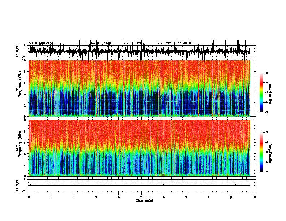Click the ch.1 waveform trace panel

pyautogui.click(x=142, y=51)
